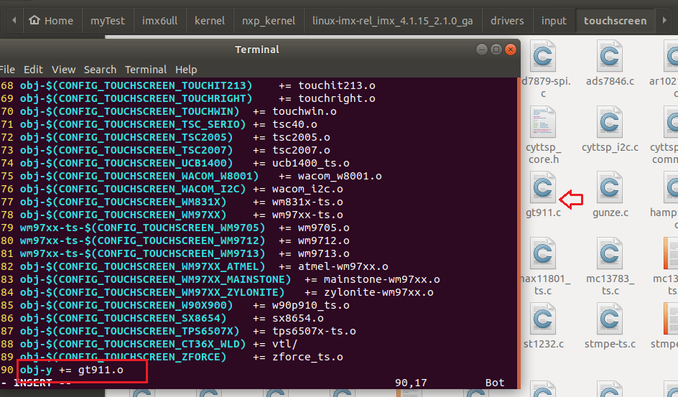Select the cyttsp_core.h header file
The width and height of the screenshot is (678, 397).
click(x=543, y=122)
